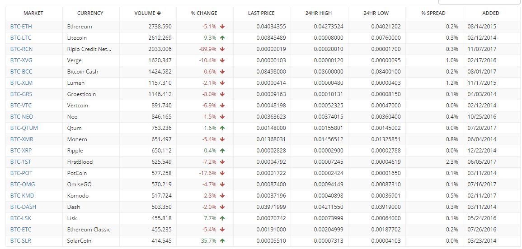Sort table by 24HR LOW header

coord(376,13)
